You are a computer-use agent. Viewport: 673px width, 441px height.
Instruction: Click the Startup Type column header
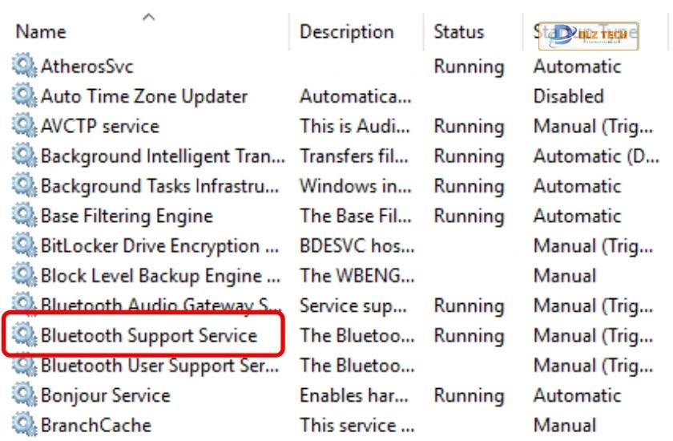586,32
